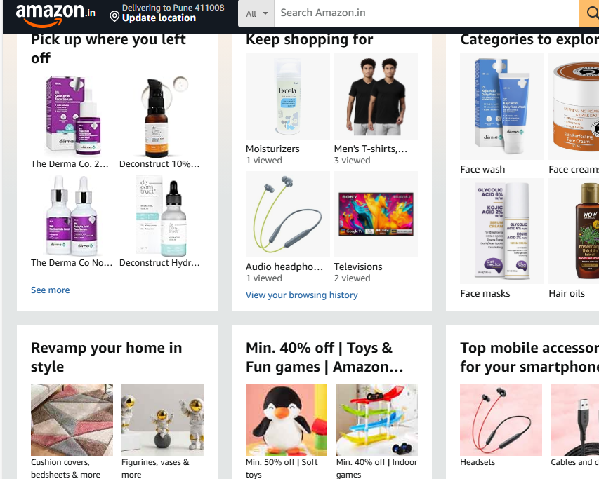
Task: Open the Moisturizers Excela product tile
Action: (x=288, y=97)
